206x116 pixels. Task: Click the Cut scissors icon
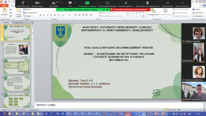(x=10, y=9)
